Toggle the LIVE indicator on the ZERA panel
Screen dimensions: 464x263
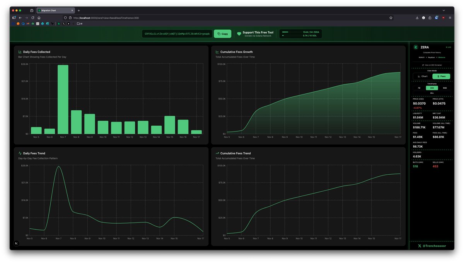pos(448,47)
